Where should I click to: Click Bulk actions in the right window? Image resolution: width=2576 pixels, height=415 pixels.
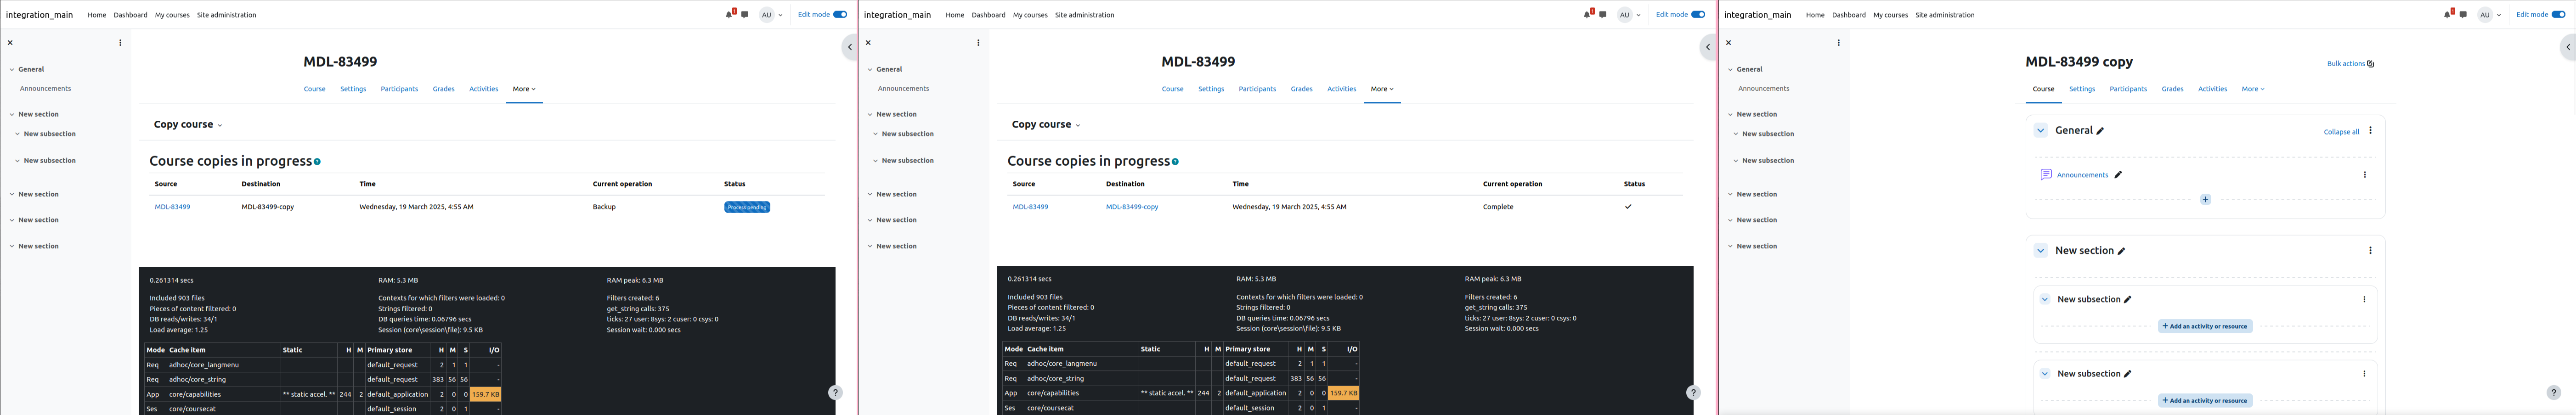coord(2350,64)
